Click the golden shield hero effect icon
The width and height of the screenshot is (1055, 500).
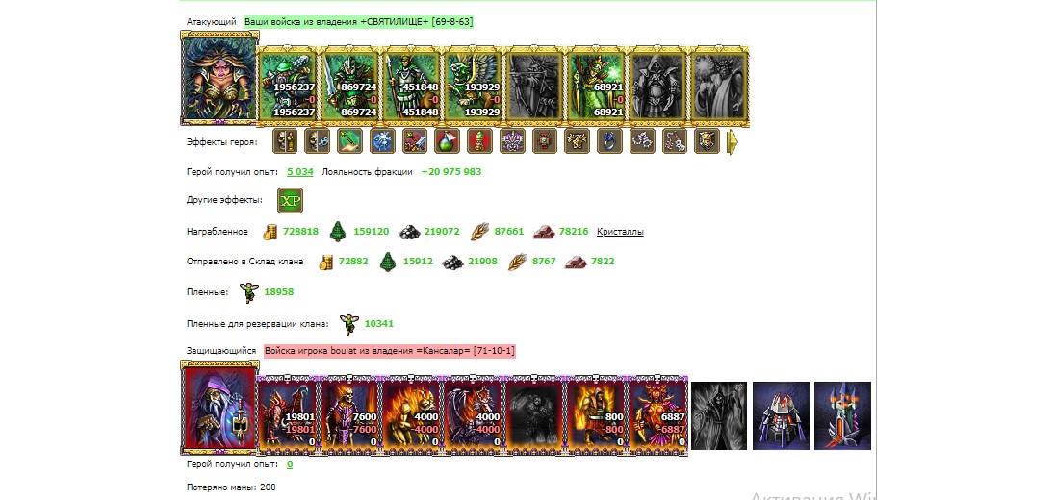pyautogui.click(x=707, y=141)
